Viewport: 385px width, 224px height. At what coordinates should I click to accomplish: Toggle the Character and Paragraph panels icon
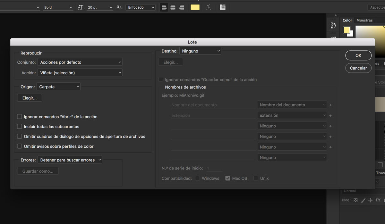223,7
